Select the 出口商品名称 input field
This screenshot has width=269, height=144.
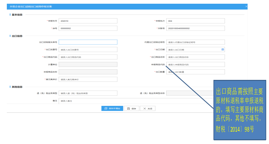click(x=195, y=57)
